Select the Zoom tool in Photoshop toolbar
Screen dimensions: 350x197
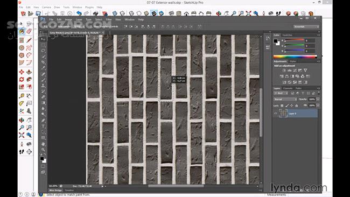(43, 150)
